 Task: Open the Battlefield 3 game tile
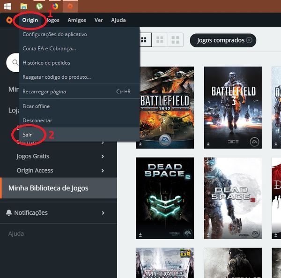[233, 107]
